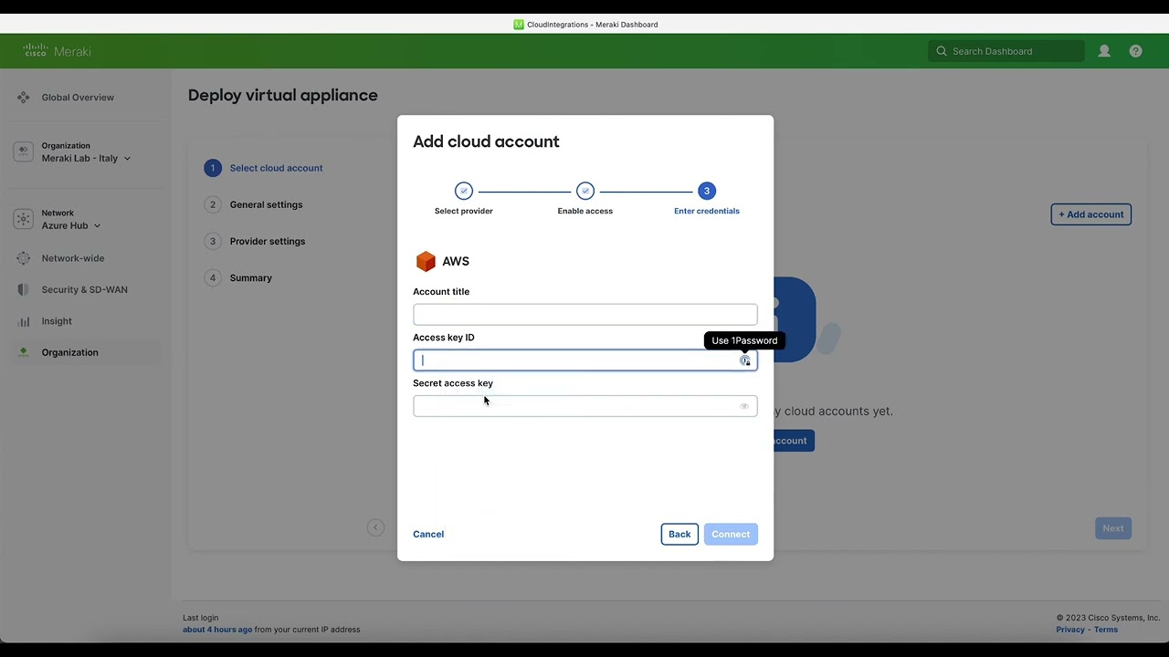The height and width of the screenshot is (657, 1169).
Task: Open the help question mark icon
Action: pos(1135,51)
